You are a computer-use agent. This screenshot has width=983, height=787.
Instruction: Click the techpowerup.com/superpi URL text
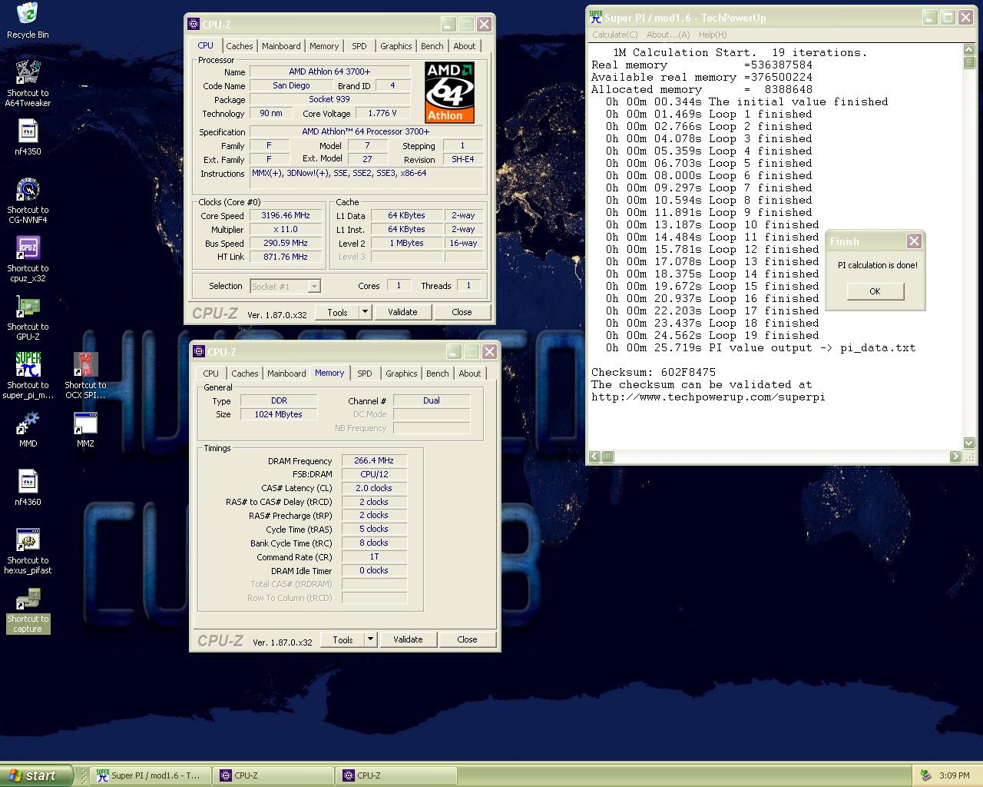[708, 397]
